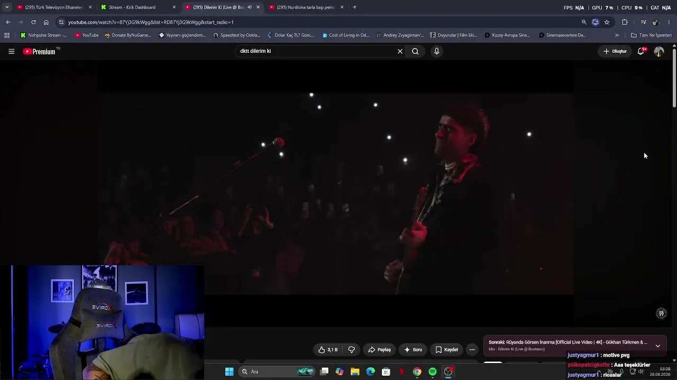This screenshot has width=677, height=380.
Task: Dislike the video
Action: [351, 349]
